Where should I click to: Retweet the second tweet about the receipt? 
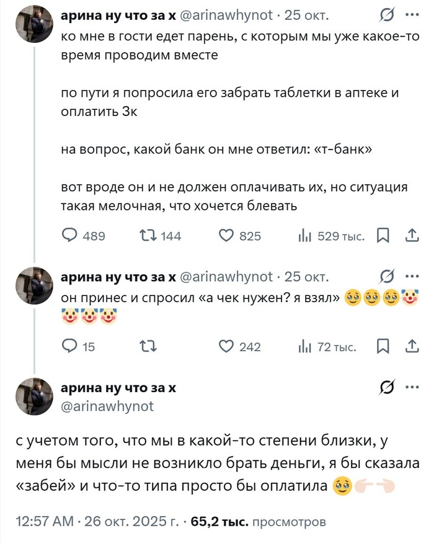click(x=148, y=348)
